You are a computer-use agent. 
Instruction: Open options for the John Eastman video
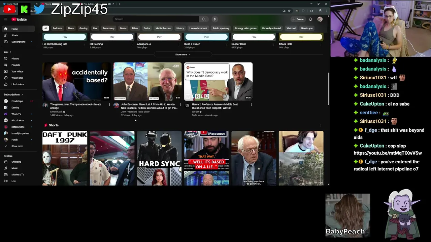click(180, 105)
